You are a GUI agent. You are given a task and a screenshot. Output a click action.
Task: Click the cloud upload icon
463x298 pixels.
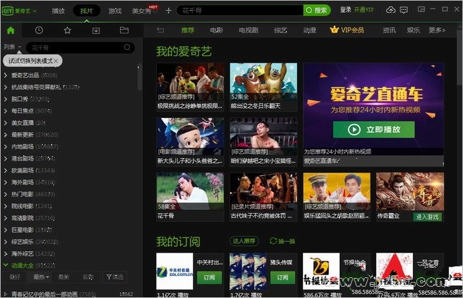point(390,10)
